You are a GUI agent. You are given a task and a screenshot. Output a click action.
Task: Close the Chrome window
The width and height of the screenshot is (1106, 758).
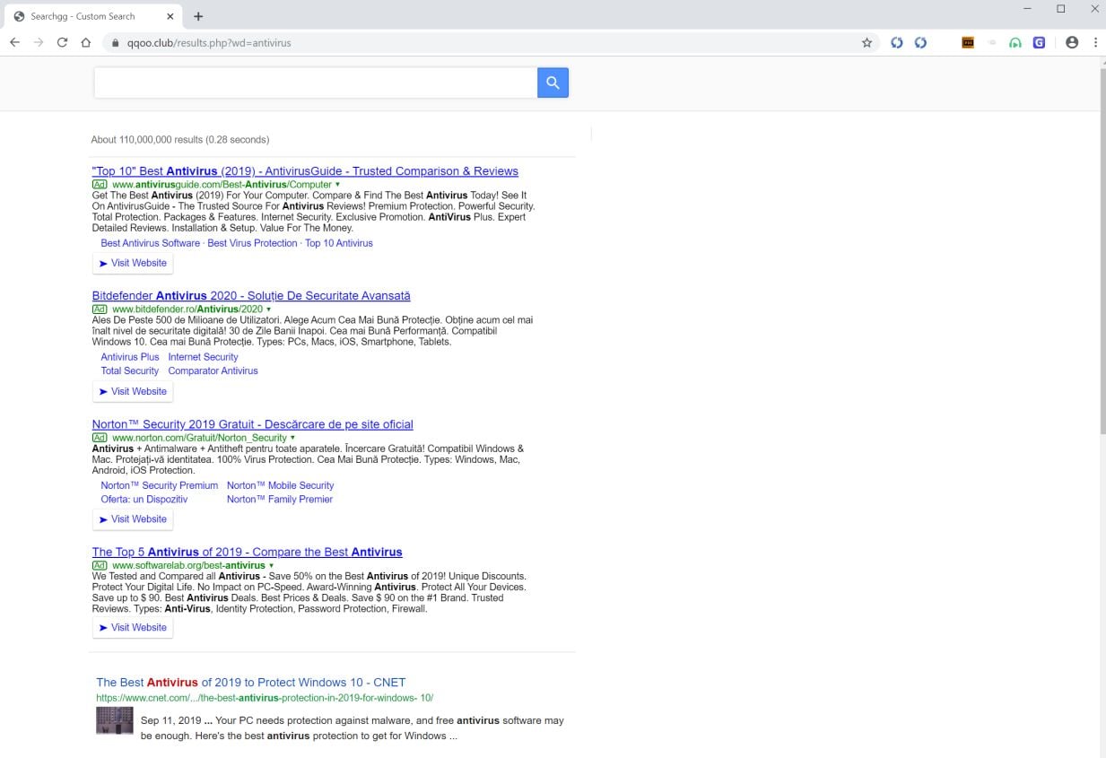1094,8
